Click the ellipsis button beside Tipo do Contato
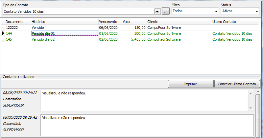Viewport: 263px width, 138px height. pyautogui.click(x=166, y=11)
